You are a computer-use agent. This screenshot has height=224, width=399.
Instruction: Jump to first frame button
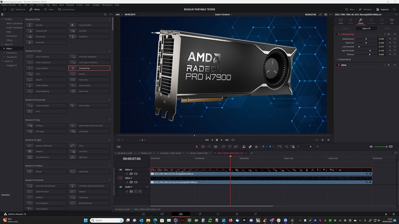(207, 140)
